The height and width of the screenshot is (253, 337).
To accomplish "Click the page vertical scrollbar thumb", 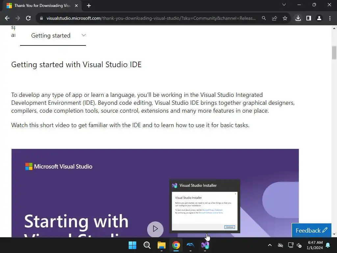I will click(334, 53).
